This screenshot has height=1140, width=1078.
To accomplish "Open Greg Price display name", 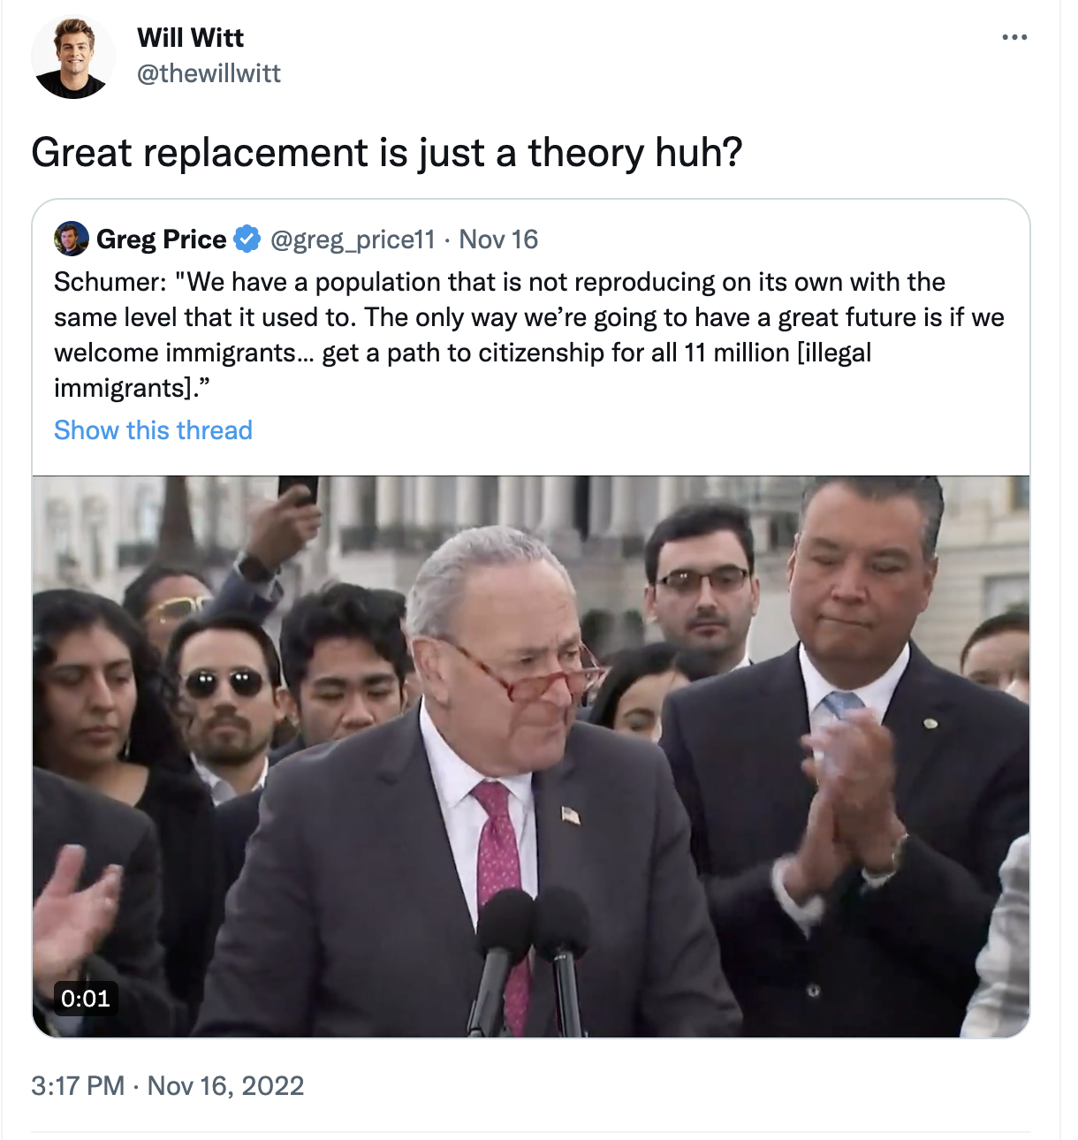I will 161,239.
